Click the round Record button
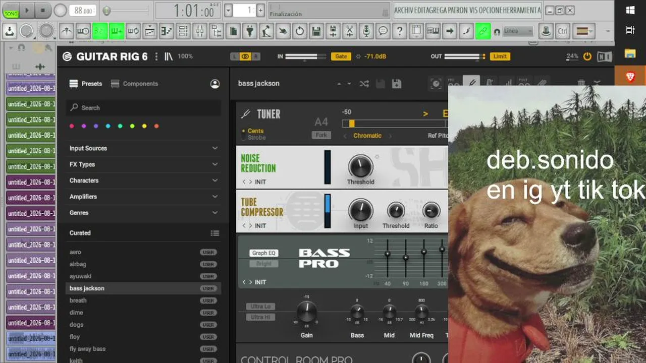This screenshot has height=363, width=646. pos(60,11)
